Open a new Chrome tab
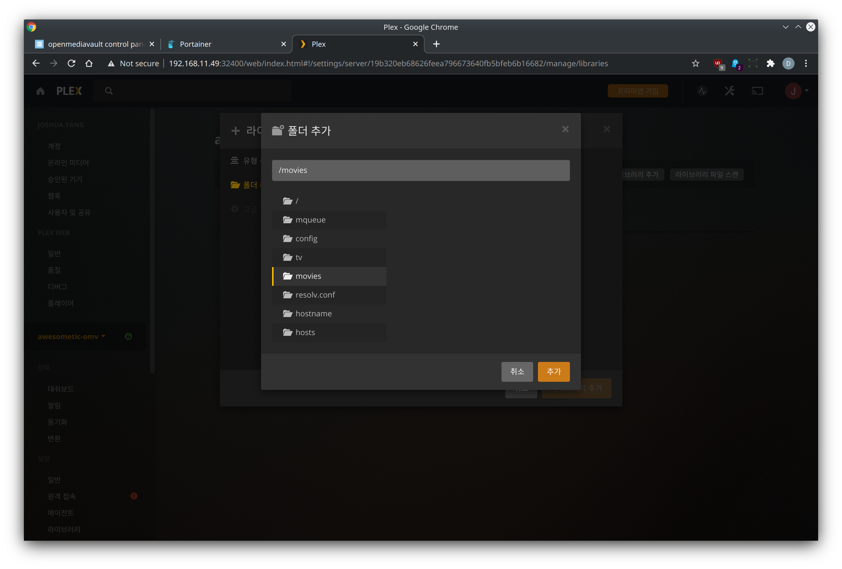842x569 pixels. coord(436,44)
